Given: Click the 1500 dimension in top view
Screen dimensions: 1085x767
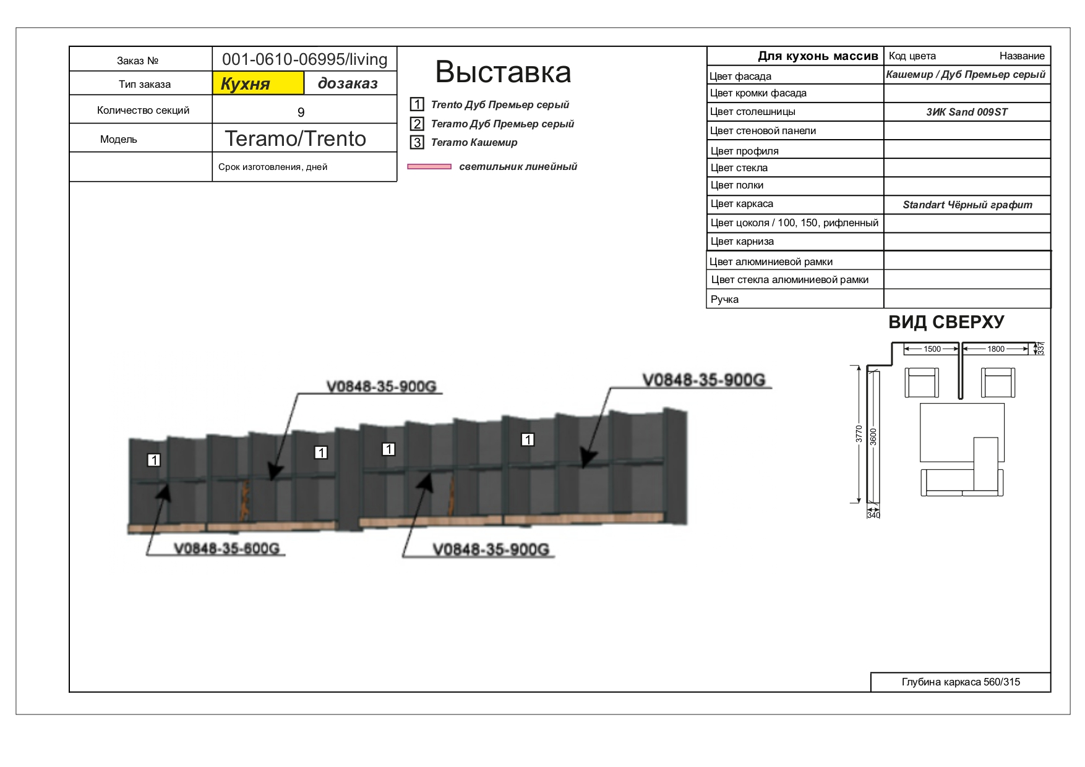Looking at the screenshot, I should pos(932,349).
